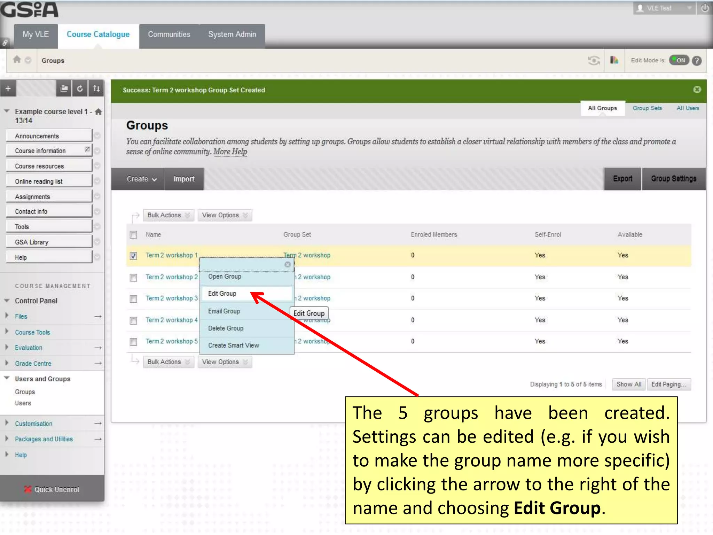The image size is (713, 535).
Task: Click the home icon in the breadcrumb bar
Action: pyautogui.click(x=17, y=60)
